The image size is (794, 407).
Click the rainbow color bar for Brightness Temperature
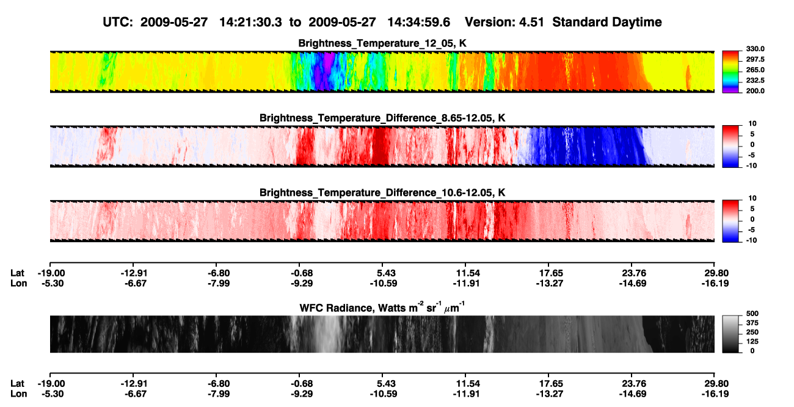coord(730,71)
